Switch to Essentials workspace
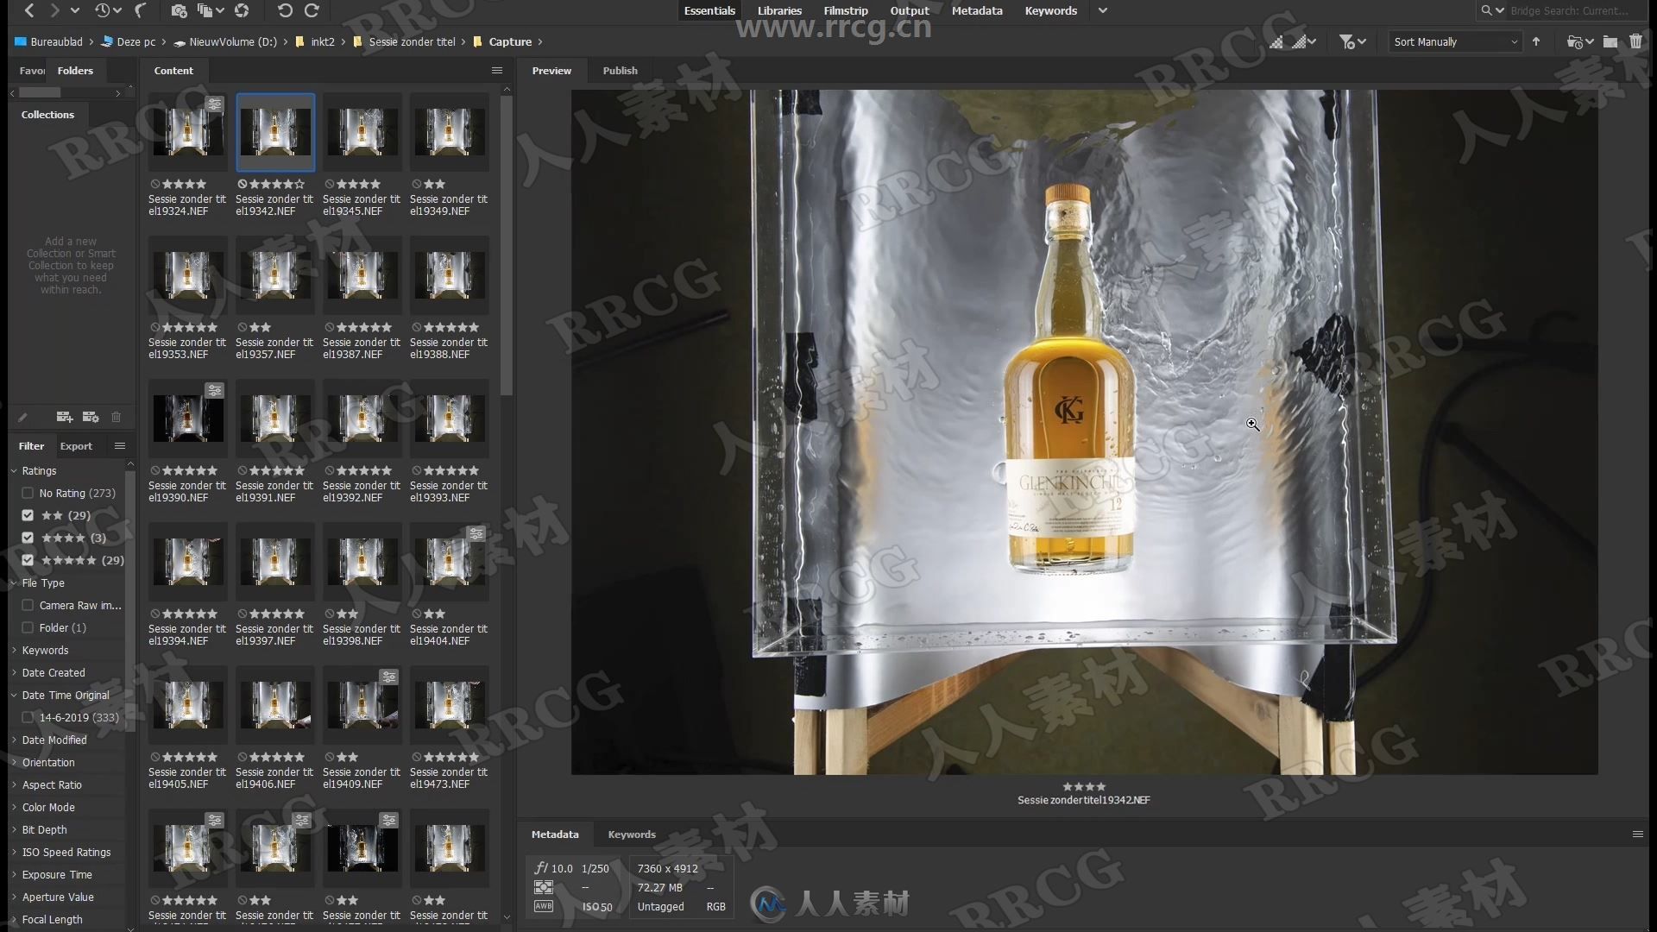 pyautogui.click(x=709, y=10)
